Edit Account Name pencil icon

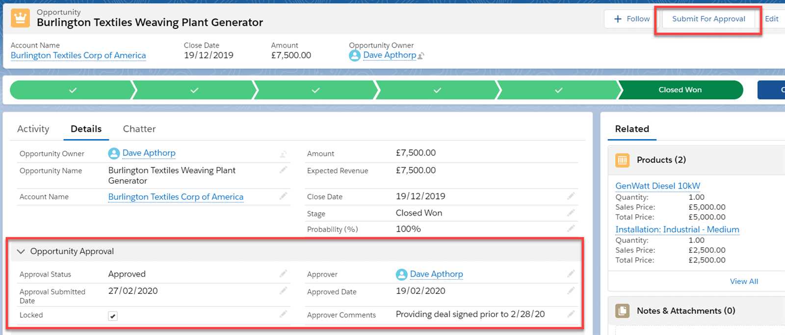(283, 196)
